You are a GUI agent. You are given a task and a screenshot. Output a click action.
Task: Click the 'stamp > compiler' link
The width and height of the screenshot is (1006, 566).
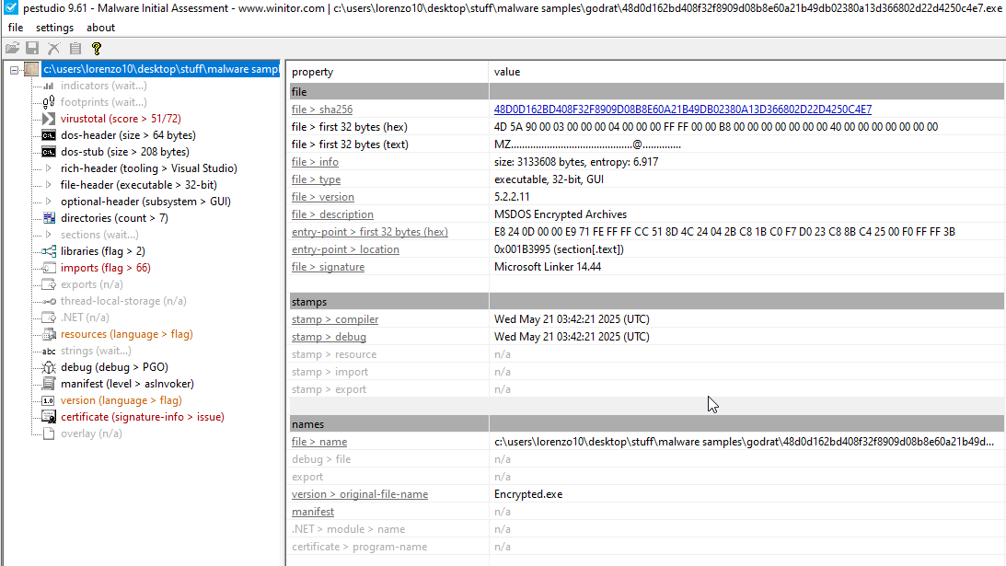point(335,319)
